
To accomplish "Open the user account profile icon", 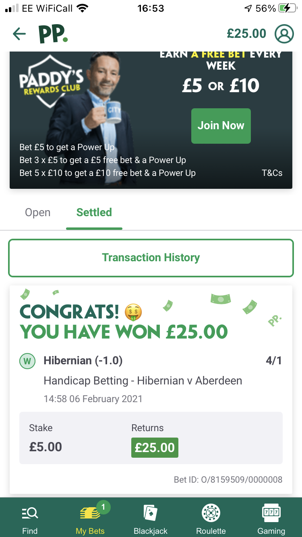I will click(284, 34).
